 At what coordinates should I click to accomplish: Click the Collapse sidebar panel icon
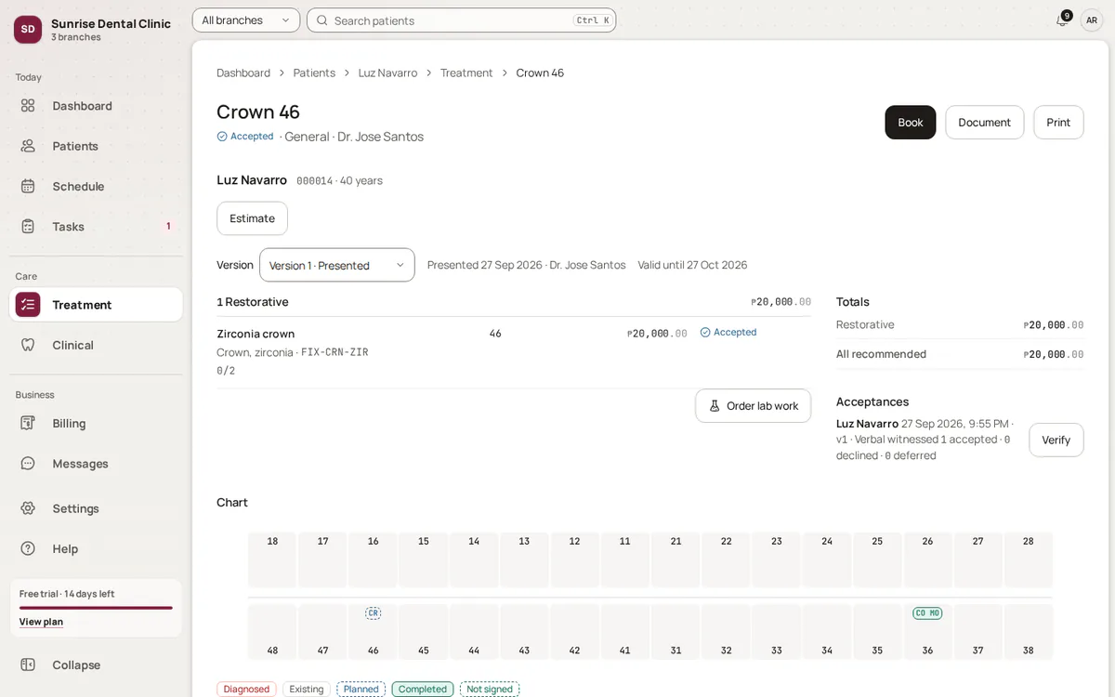[x=28, y=664]
